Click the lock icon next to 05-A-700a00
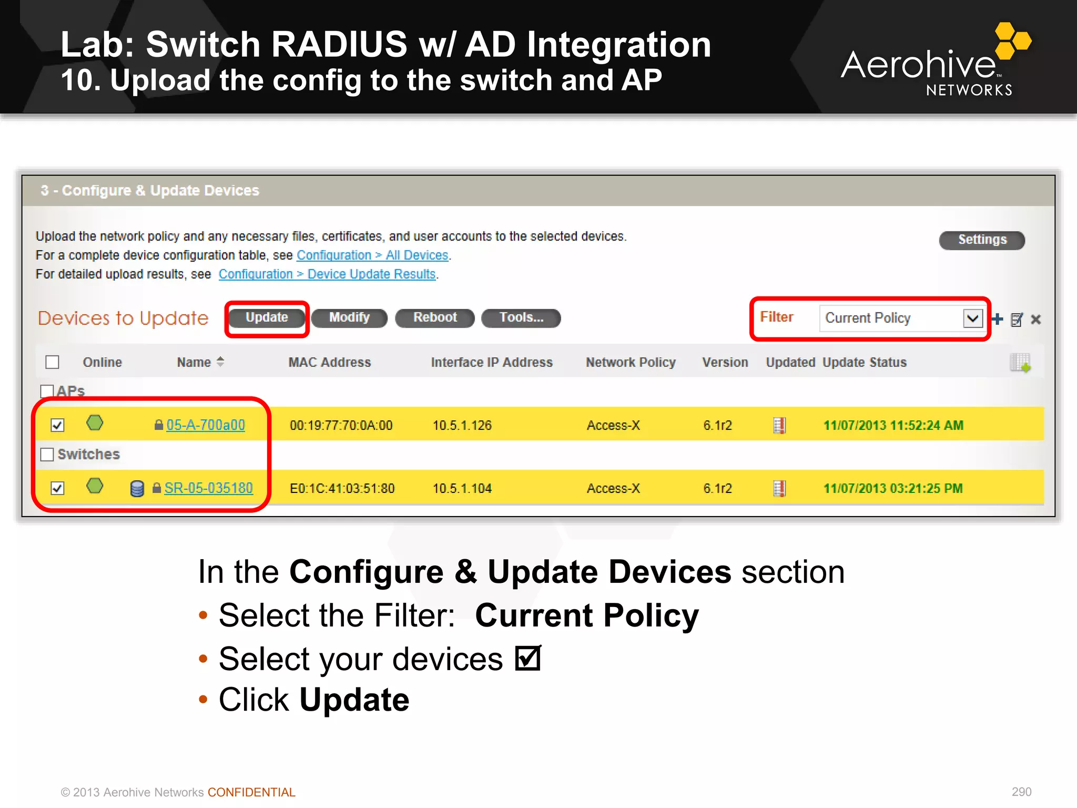 (x=158, y=425)
